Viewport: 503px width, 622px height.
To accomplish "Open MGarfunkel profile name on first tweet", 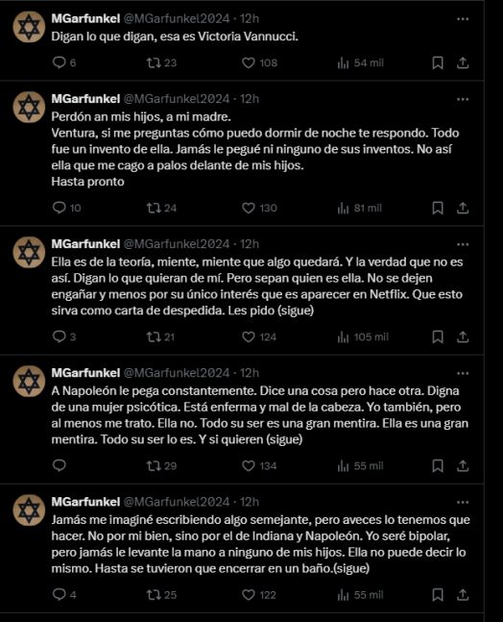I will [85, 18].
